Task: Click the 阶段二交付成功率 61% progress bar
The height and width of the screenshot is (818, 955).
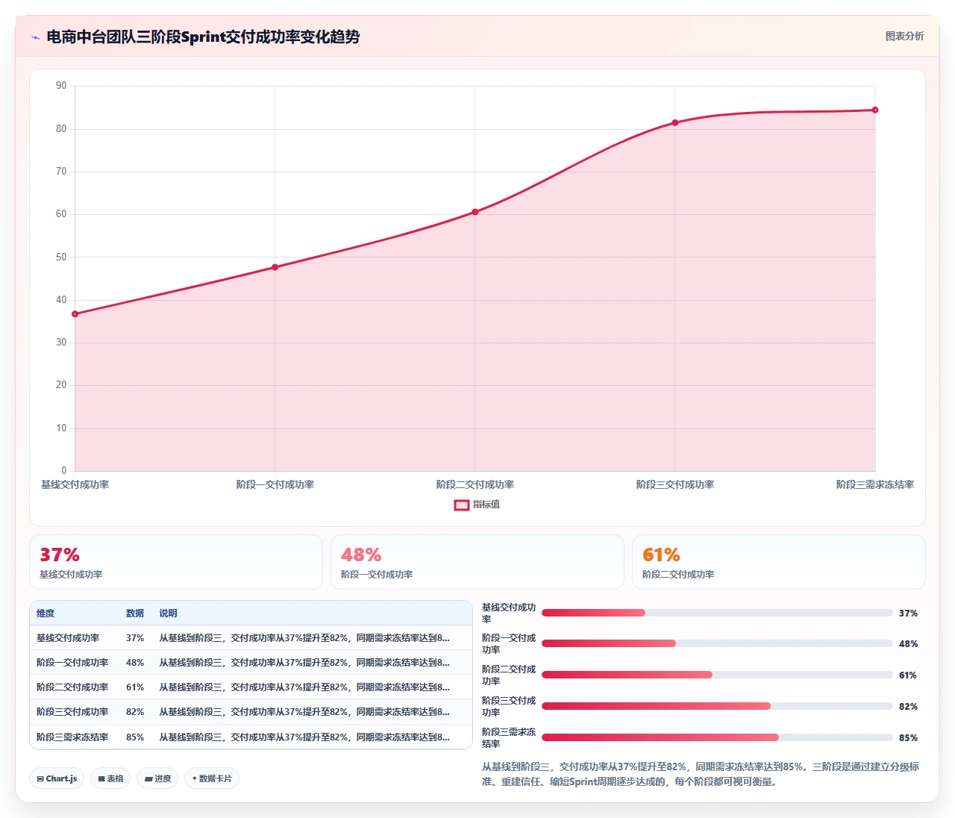Action: (717, 675)
